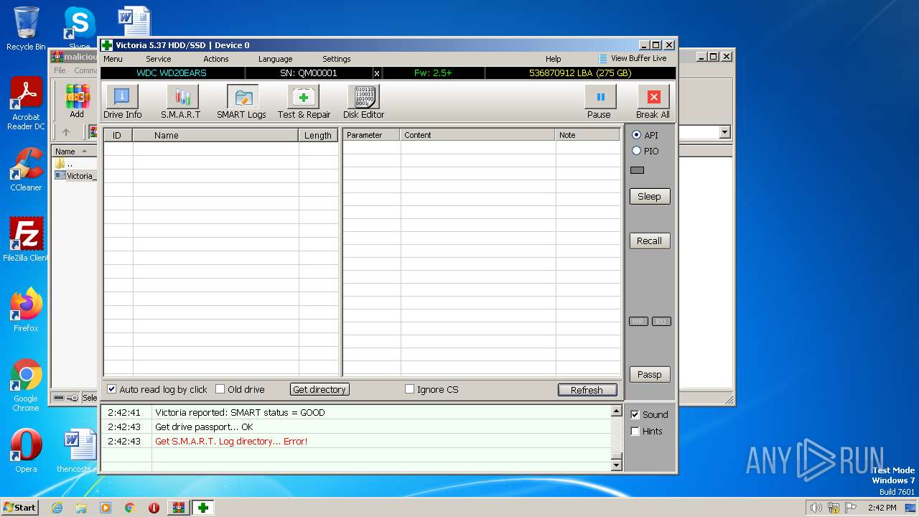Click the Passp button

(x=650, y=374)
